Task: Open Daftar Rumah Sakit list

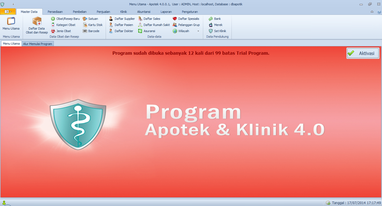Action: click(154, 25)
